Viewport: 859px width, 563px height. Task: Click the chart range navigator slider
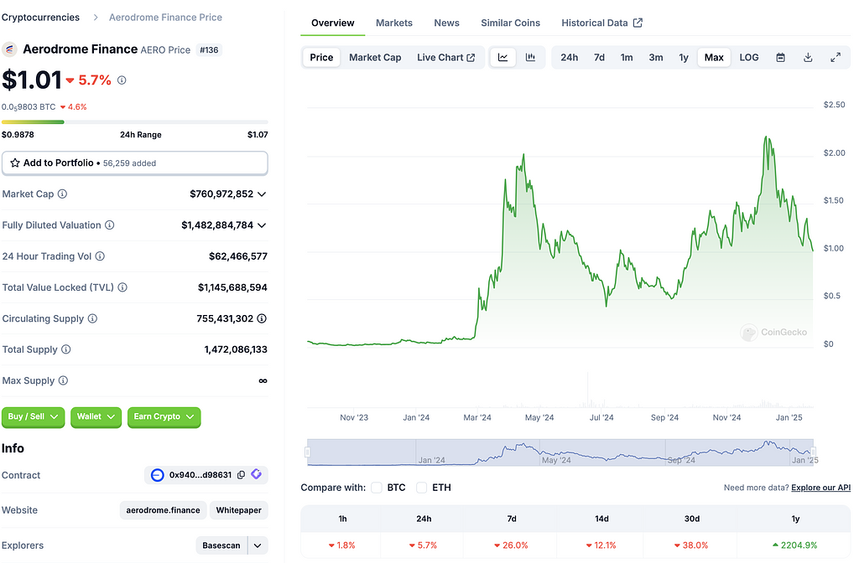point(560,452)
